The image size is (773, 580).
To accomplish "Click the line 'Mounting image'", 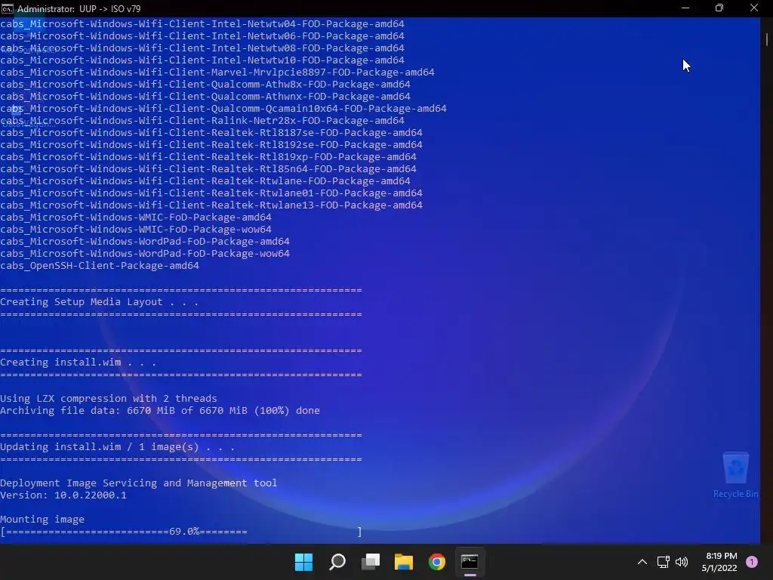I will [42, 520].
